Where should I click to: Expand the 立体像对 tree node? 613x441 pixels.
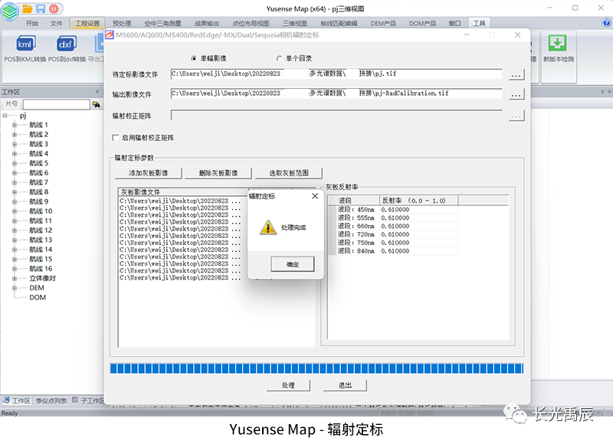pyautogui.click(x=14, y=278)
